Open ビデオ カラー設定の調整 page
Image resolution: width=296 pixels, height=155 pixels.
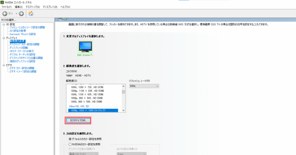[x=22, y=68]
